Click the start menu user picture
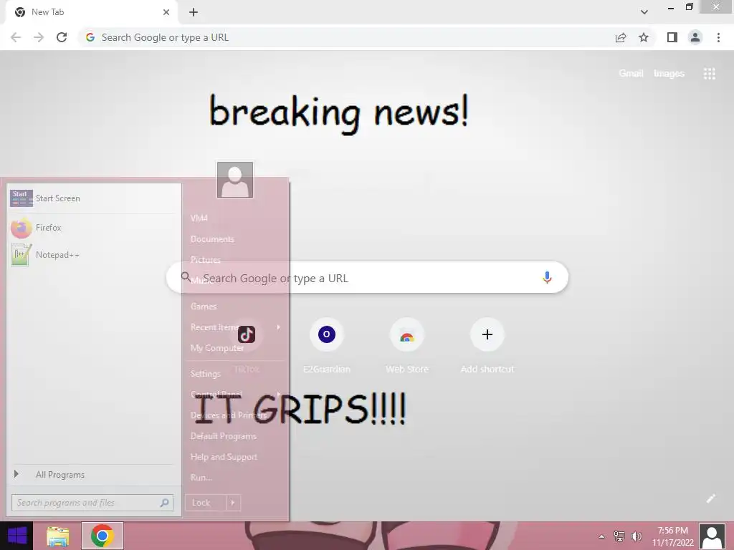Viewport: 734px width, 550px height. [235, 180]
